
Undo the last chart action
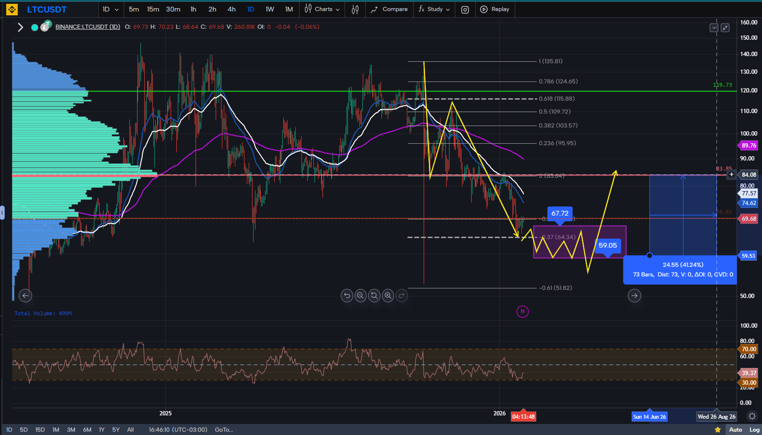coord(347,296)
